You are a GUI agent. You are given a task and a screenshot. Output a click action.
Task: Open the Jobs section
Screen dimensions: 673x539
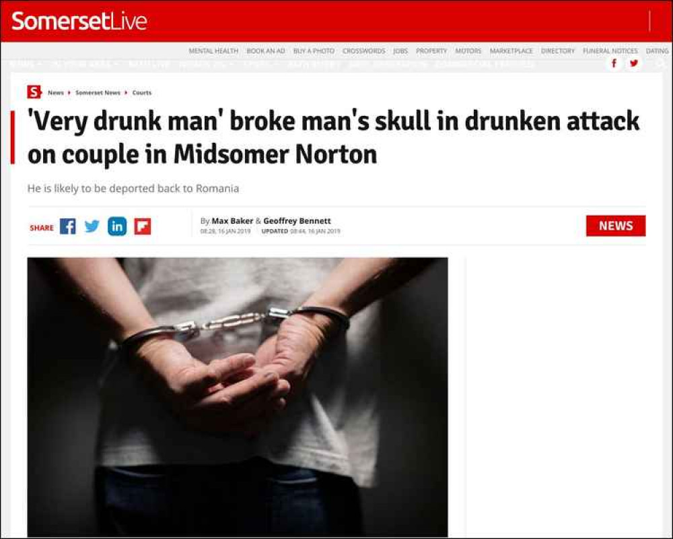[400, 51]
